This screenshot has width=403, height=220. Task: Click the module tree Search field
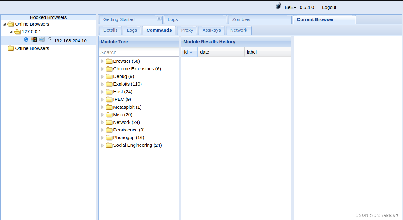click(139, 52)
